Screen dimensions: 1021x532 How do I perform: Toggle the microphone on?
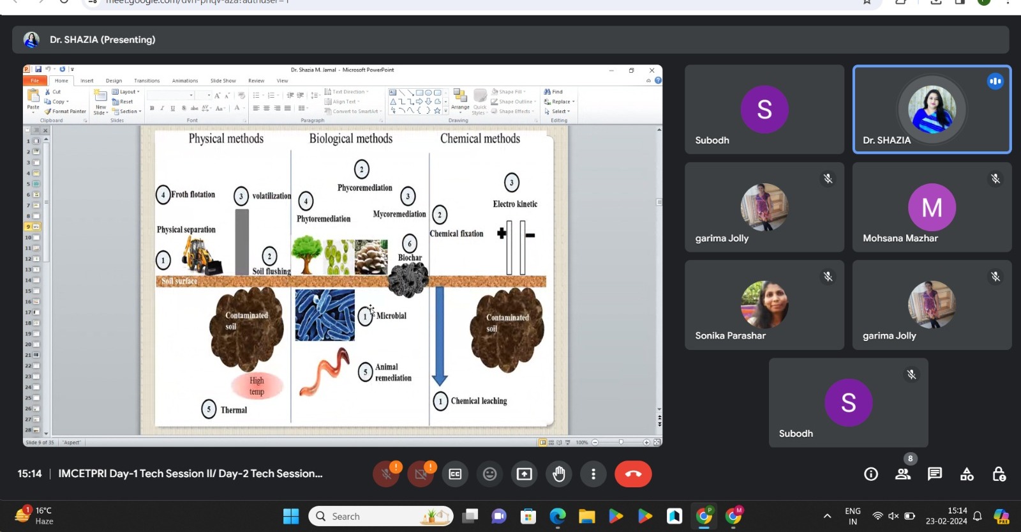pos(386,474)
